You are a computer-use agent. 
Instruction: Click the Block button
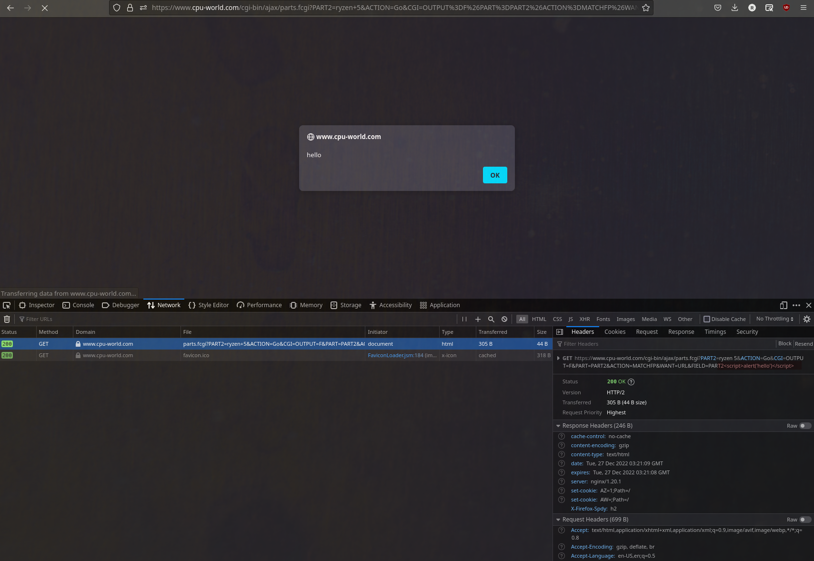(x=784, y=344)
